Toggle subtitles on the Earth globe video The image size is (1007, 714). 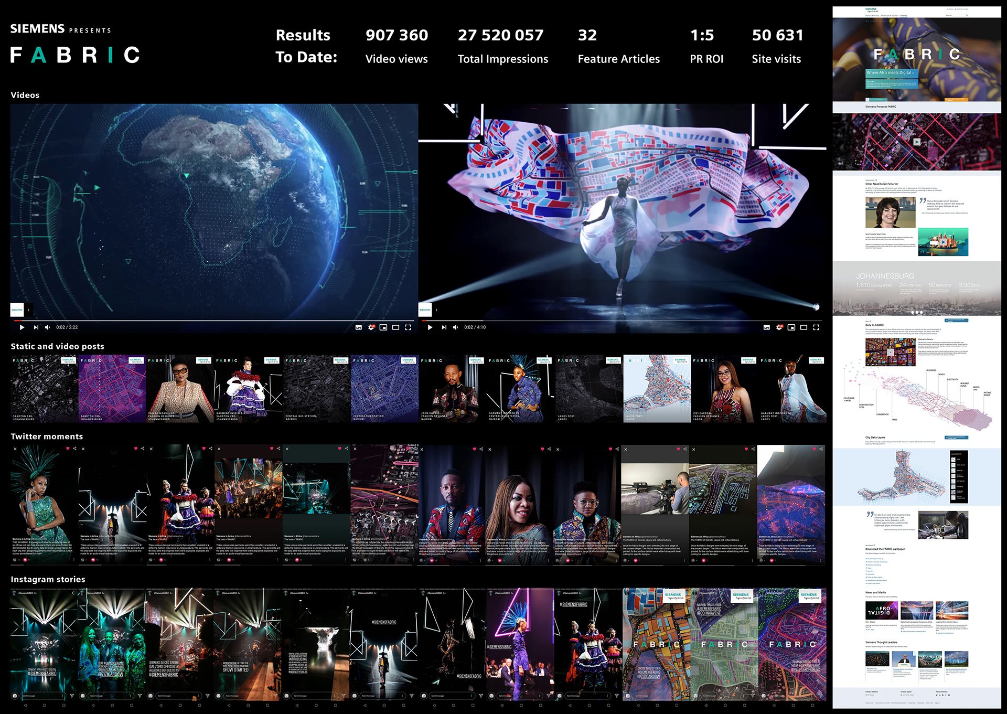(x=359, y=327)
